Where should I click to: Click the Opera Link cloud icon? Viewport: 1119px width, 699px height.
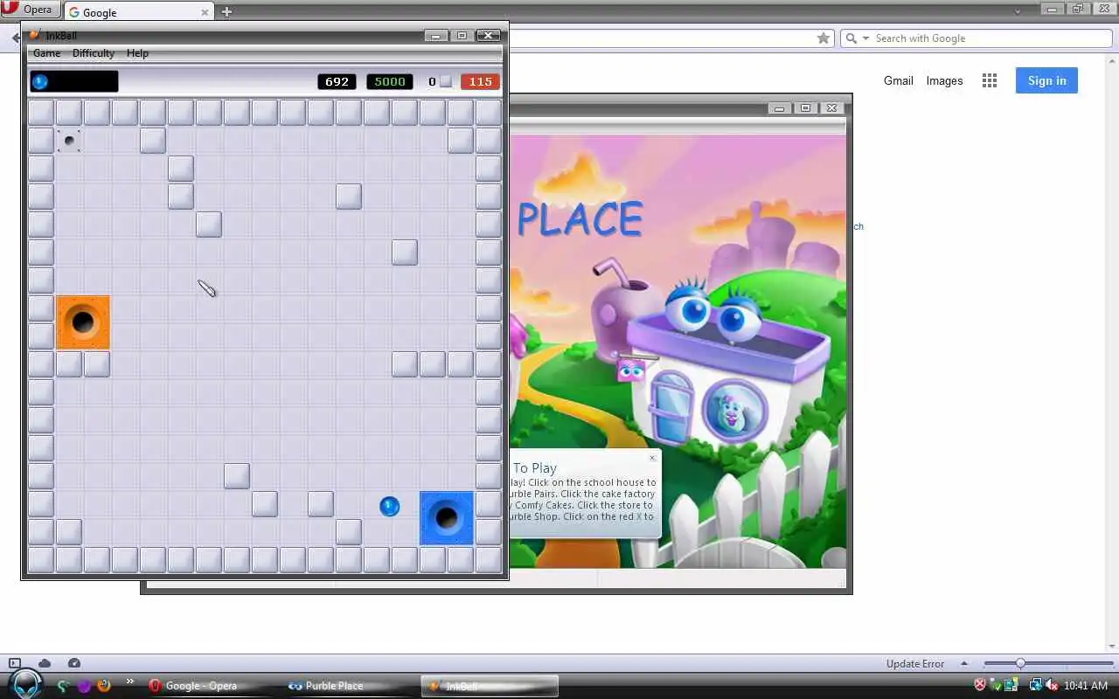[x=45, y=663]
